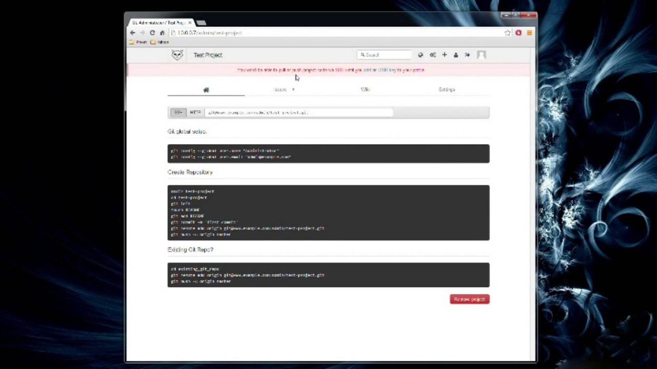Click the browser address bar
Image resolution: width=657 pixels, height=369 pixels.
(336, 33)
